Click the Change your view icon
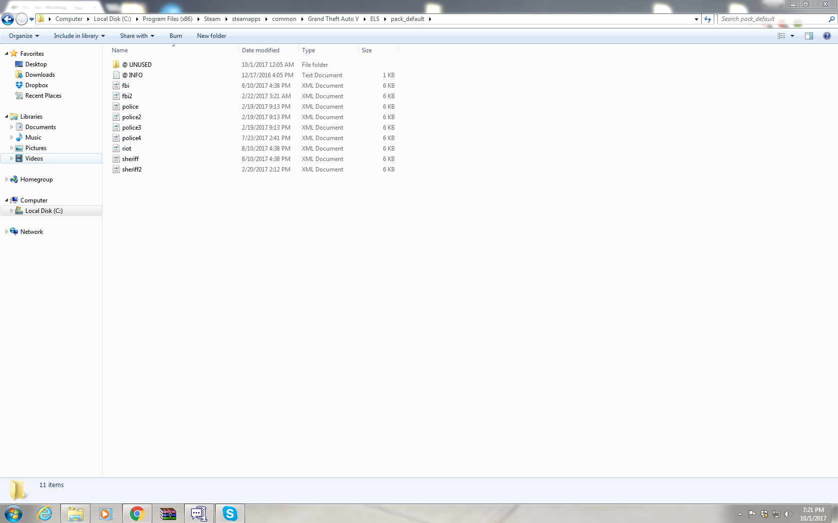Screen dimensions: 838x523 click(x=782, y=36)
